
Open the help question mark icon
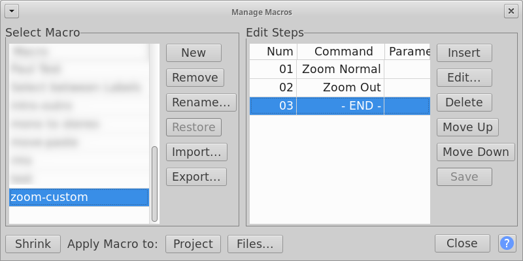[507, 243]
